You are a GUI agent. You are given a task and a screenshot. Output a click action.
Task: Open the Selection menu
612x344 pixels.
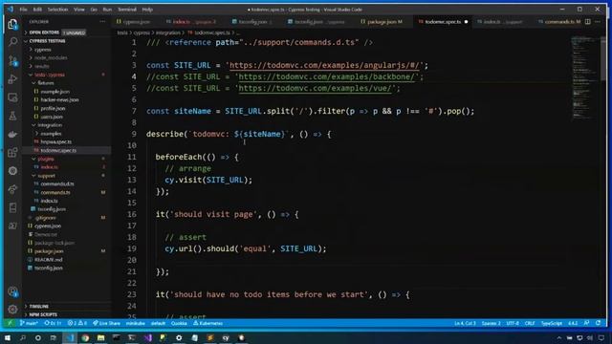click(57, 10)
